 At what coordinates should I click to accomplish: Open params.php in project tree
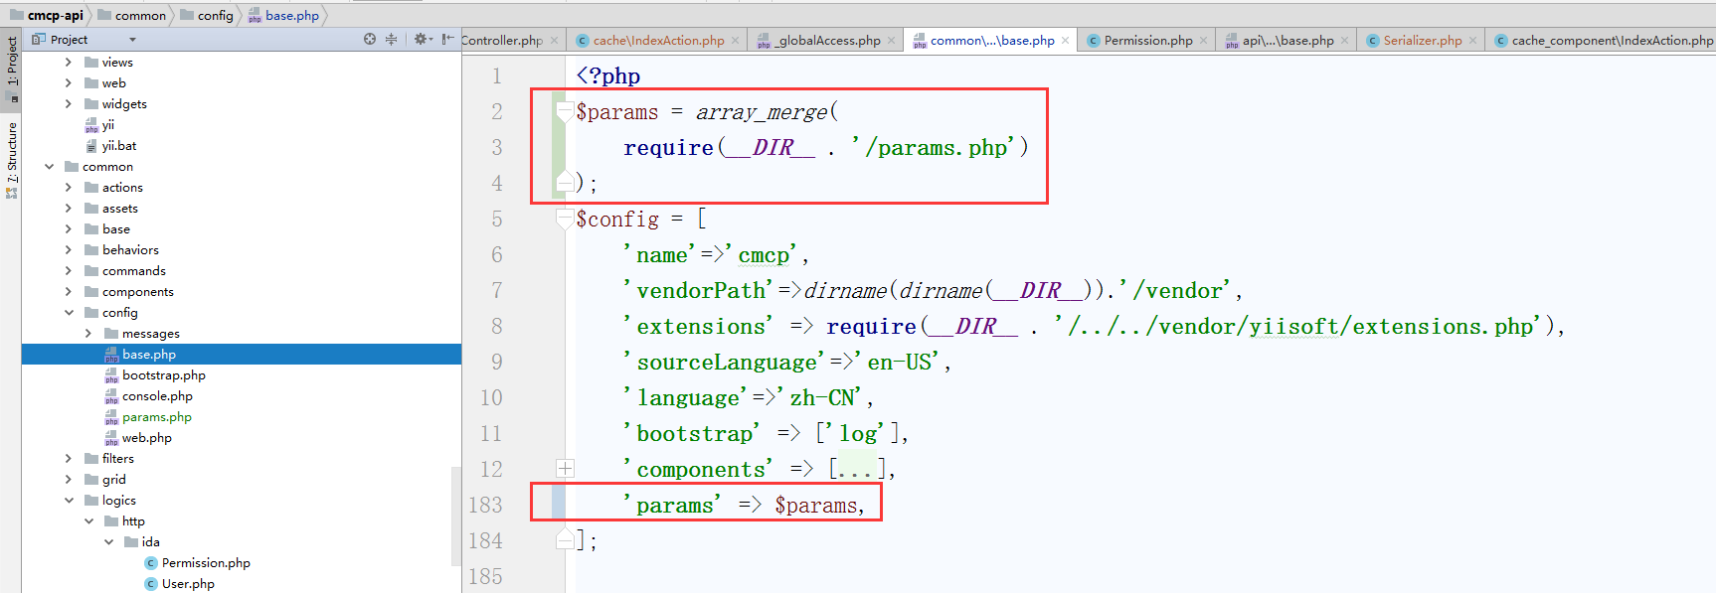(x=156, y=417)
